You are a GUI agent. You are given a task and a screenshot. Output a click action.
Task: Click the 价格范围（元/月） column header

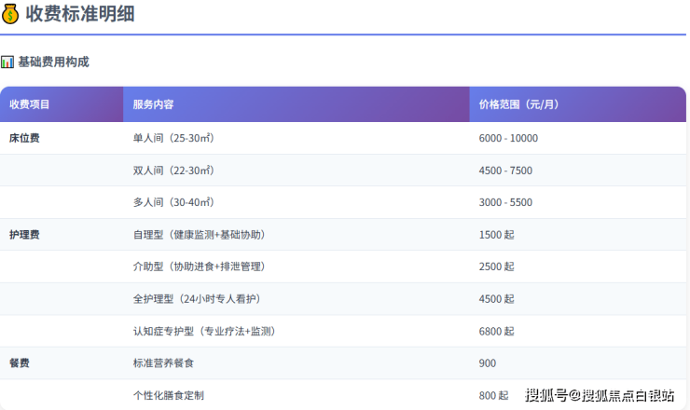point(518,104)
